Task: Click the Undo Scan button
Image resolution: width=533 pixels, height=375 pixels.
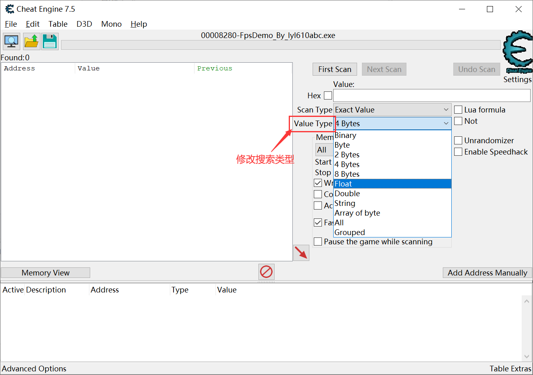Action: pyautogui.click(x=477, y=69)
